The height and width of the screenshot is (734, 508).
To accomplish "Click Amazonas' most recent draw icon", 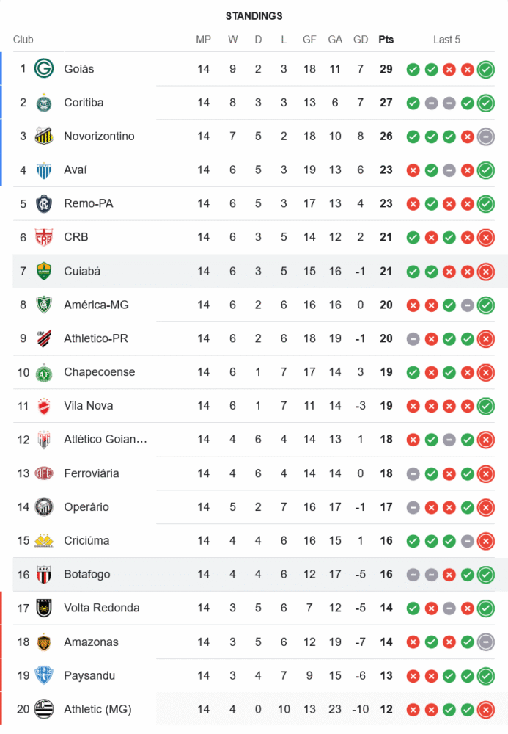I will [x=485, y=642].
